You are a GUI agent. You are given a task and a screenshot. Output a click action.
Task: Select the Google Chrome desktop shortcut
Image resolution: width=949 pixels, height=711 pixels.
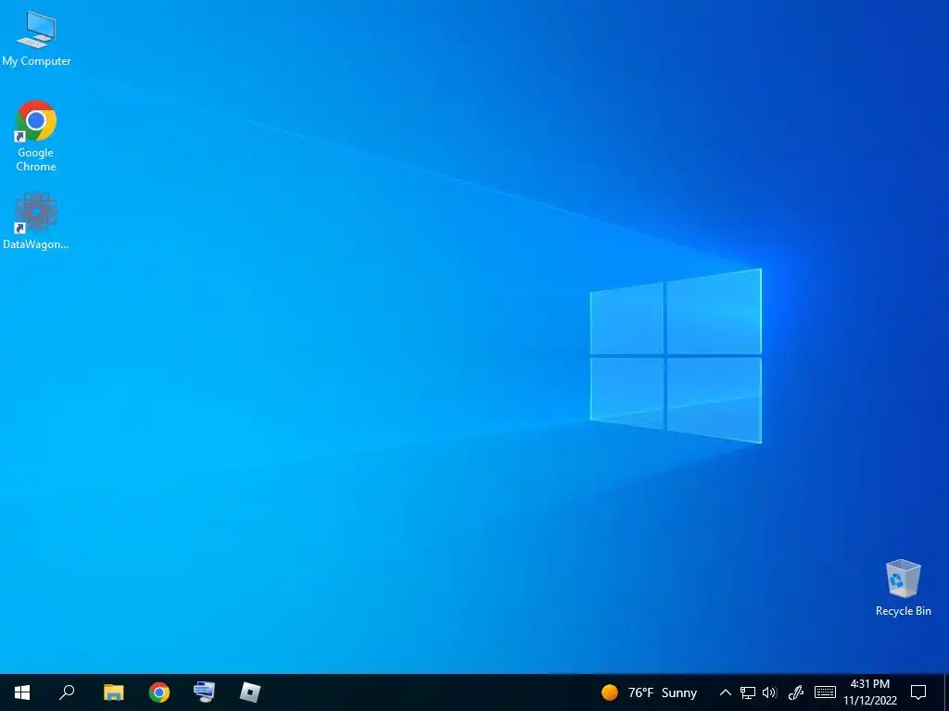click(x=36, y=135)
